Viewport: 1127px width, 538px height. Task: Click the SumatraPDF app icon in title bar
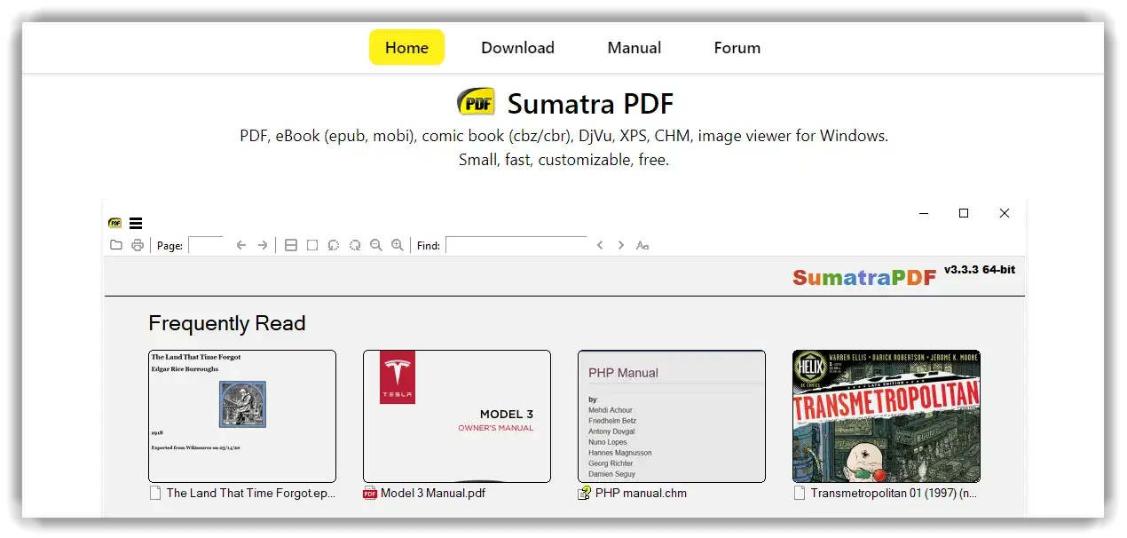tap(115, 224)
